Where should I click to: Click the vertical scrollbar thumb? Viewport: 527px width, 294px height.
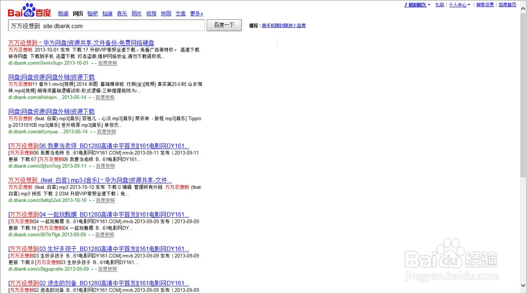523,95
